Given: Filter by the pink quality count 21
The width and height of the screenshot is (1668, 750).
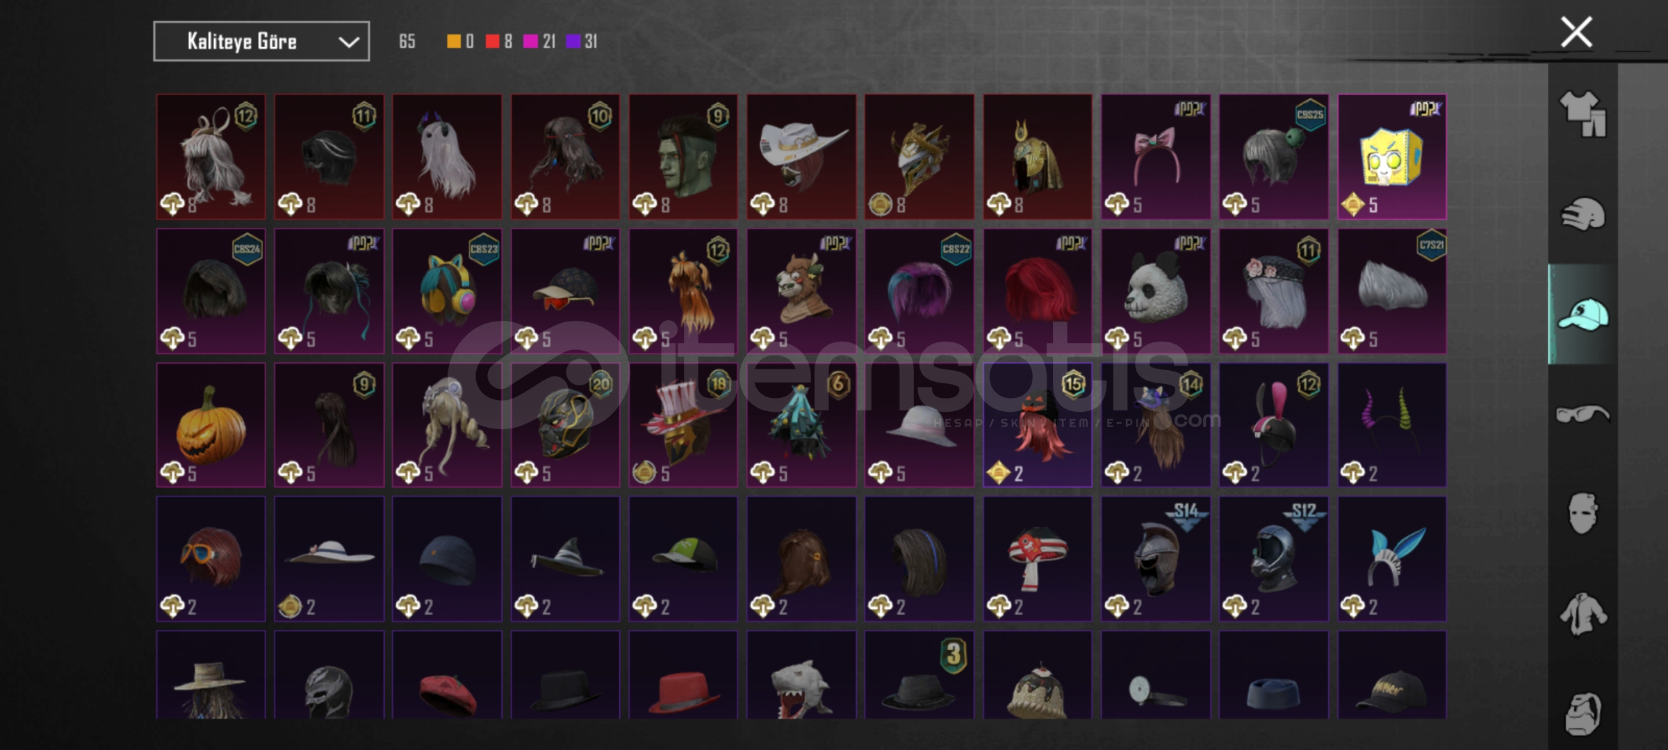Looking at the screenshot, I should coord(540,42).
